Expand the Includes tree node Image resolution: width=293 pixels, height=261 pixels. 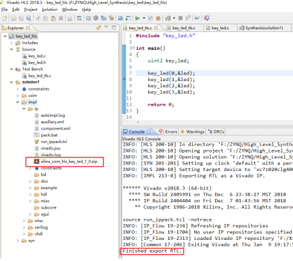[11, 43]
